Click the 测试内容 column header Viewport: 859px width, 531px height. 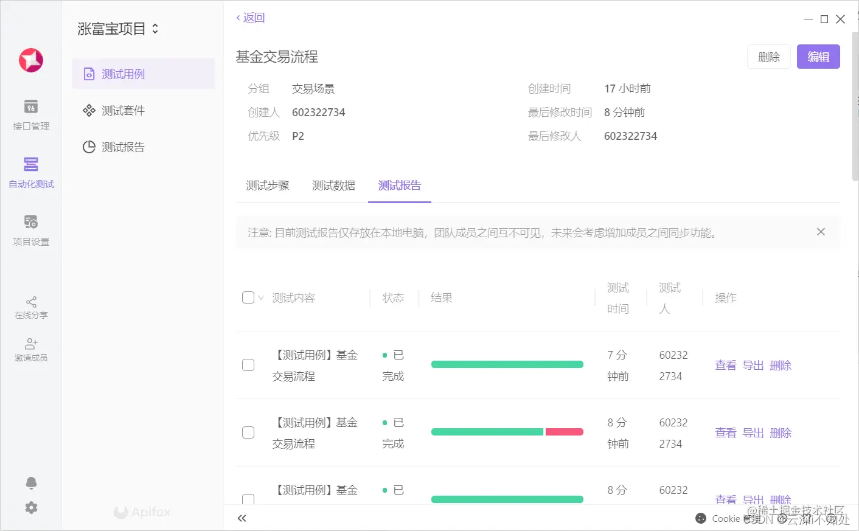(x=293, y=297)
